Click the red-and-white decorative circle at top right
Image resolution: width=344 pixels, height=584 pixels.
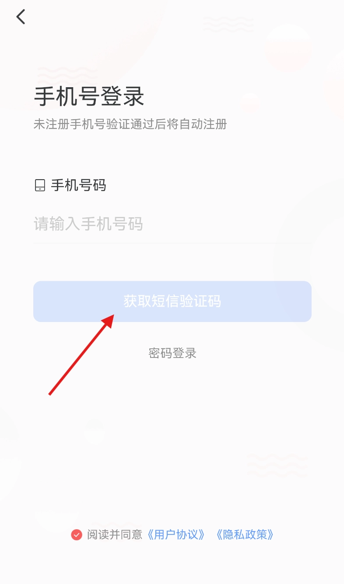tap(289, 47)
